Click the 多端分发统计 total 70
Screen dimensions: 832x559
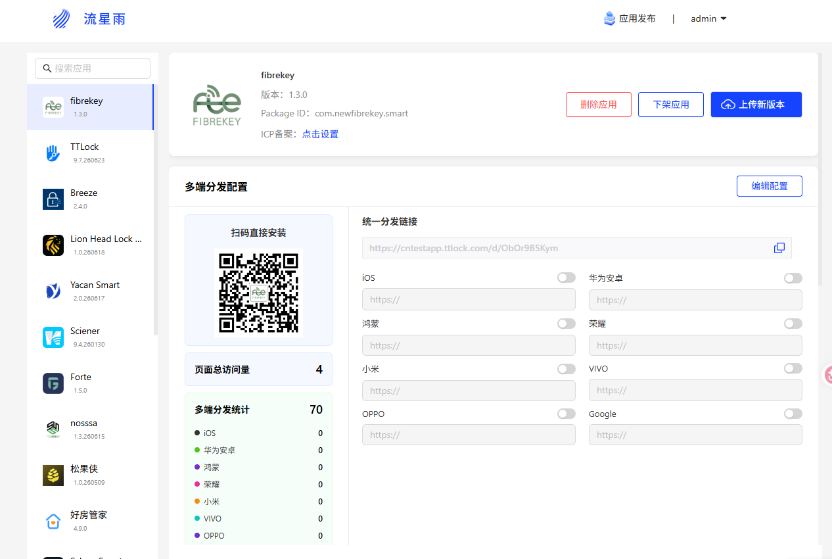click(316, 410)
